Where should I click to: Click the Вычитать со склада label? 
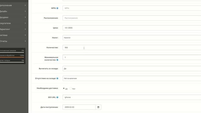(x=48, y=68)
